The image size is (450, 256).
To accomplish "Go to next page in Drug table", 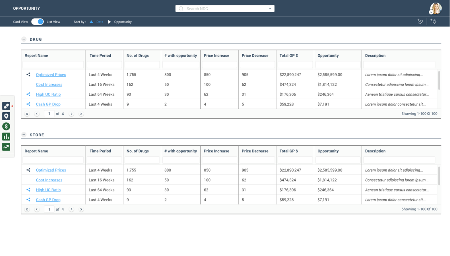I will coord(72,114).
